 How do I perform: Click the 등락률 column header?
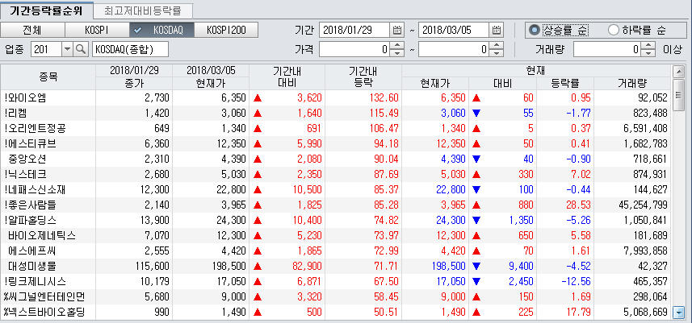pyautogui.click(x=565, y=83)
